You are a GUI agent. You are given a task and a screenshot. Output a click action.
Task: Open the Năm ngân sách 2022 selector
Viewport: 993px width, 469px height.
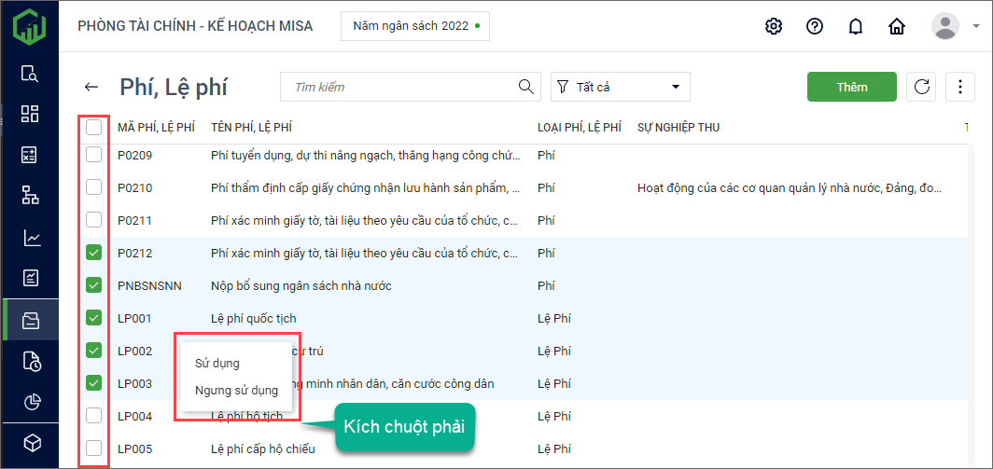pos(415,26)
